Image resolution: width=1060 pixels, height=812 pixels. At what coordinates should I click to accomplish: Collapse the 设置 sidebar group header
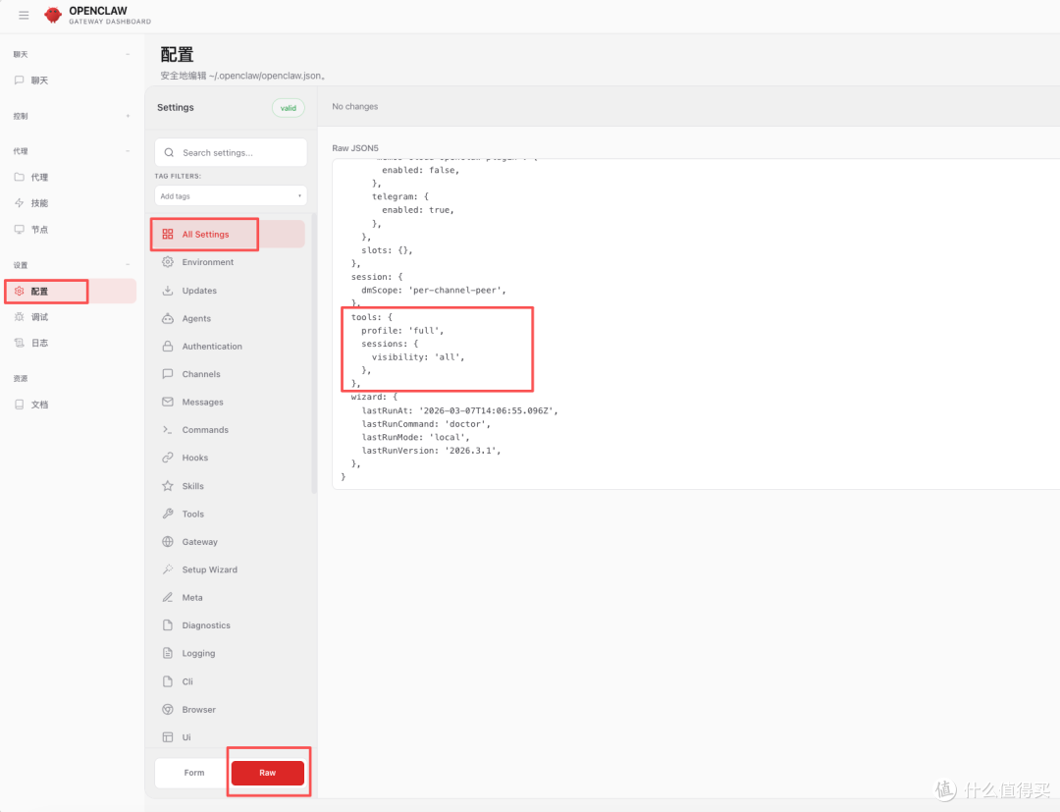(71, 265)
